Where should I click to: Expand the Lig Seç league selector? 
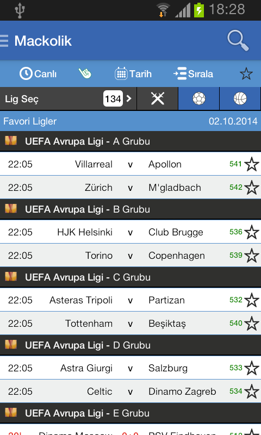pos(68,98)
